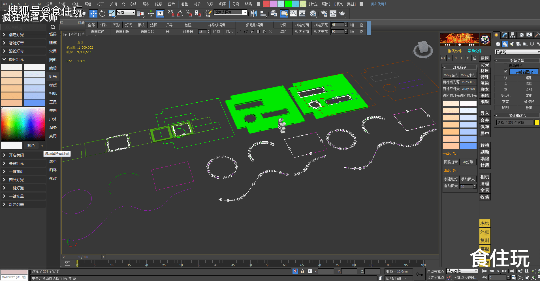
Task: Toggle 设置关键点 set key mode
Action: coord(436,278)
